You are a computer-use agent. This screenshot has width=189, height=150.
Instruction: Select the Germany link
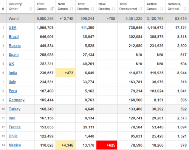pyautogui.click(x=17, y=100)
